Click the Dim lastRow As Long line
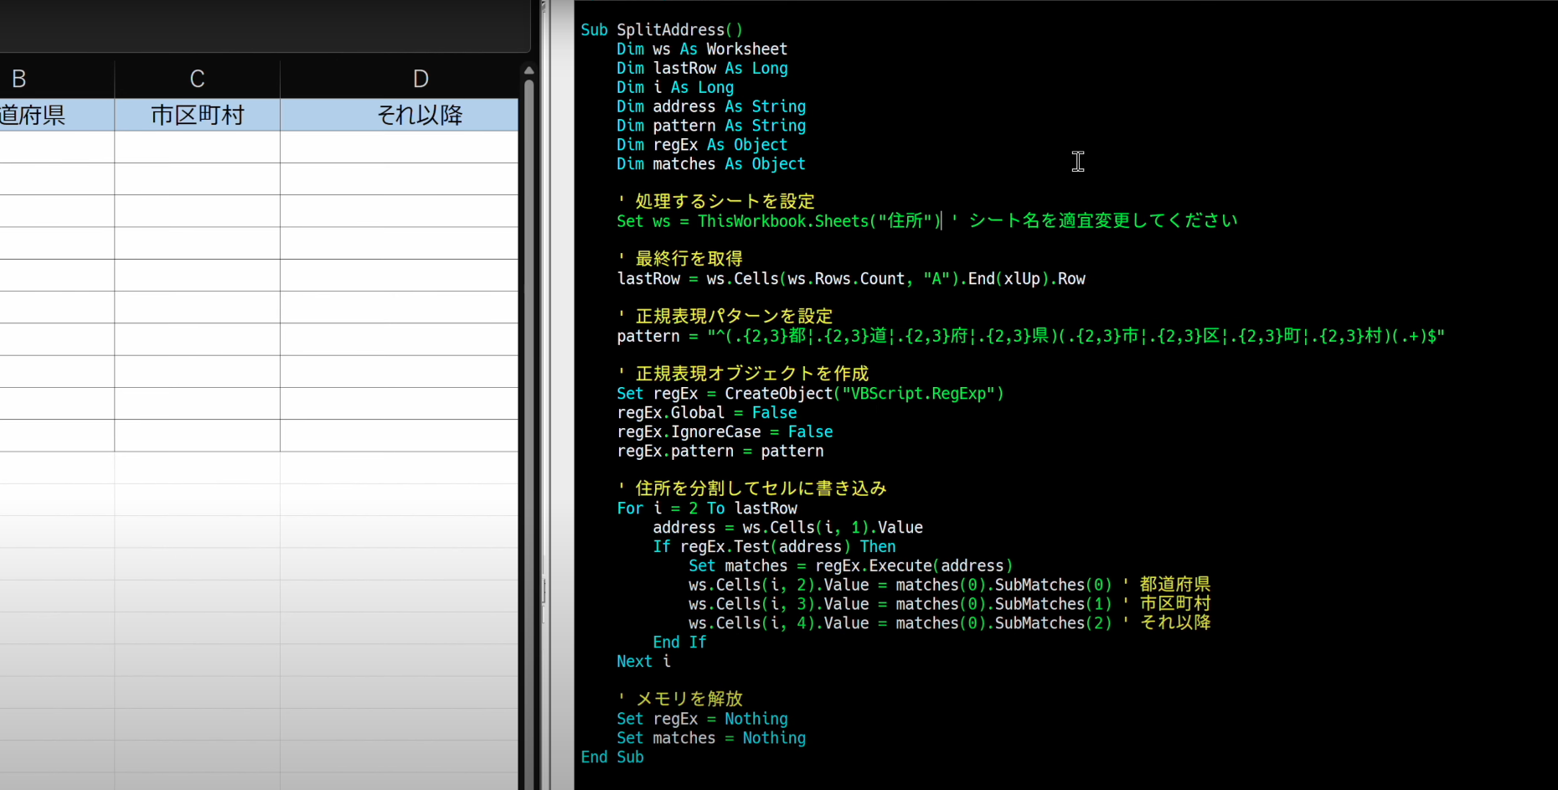This screenshot has height=790, width=1558. (702, 69)
